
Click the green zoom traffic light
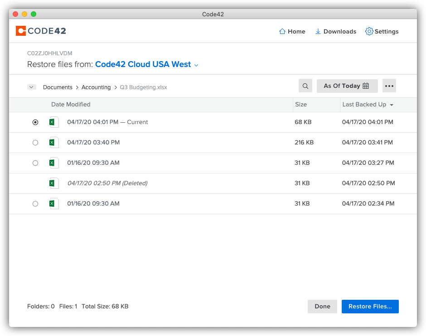tap(33, 14)
